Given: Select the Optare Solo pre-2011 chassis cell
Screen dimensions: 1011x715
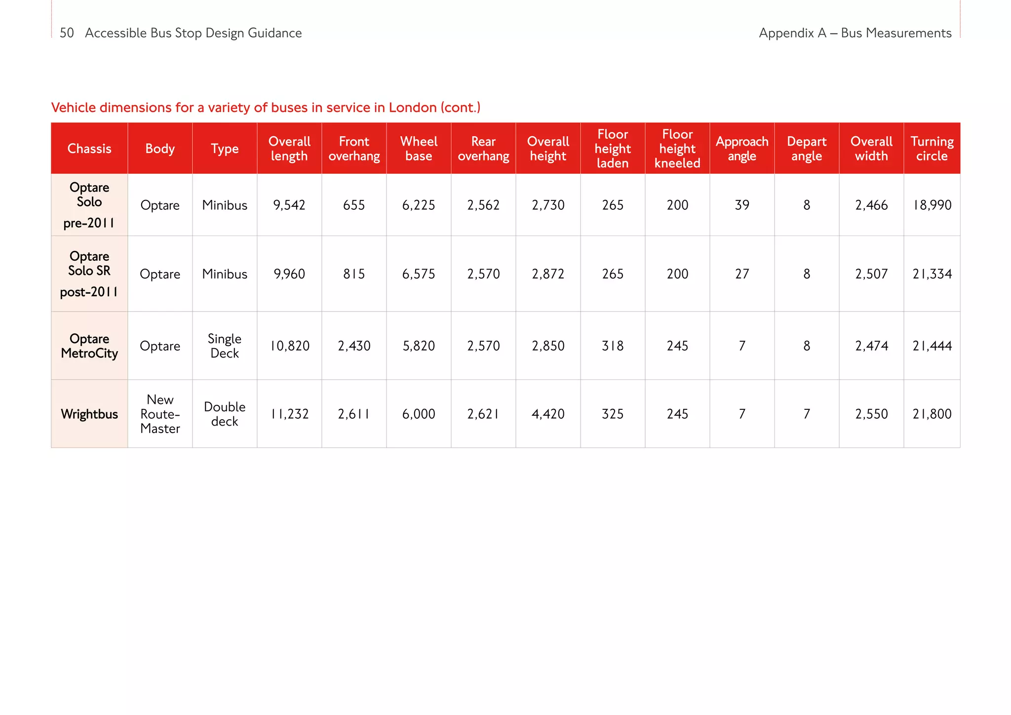Looking at the screenshot, I should pyautogui.click(x=89, y=205).
